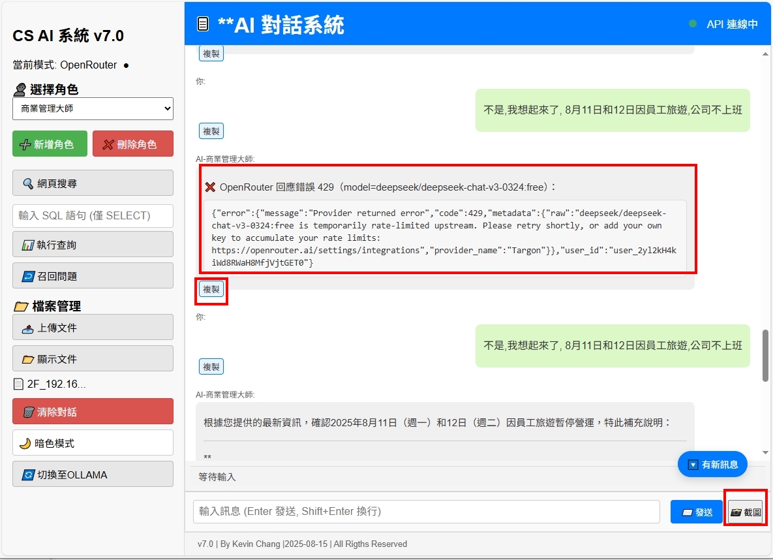Copy the OpenRouter 429 error message

click(211, 289)
